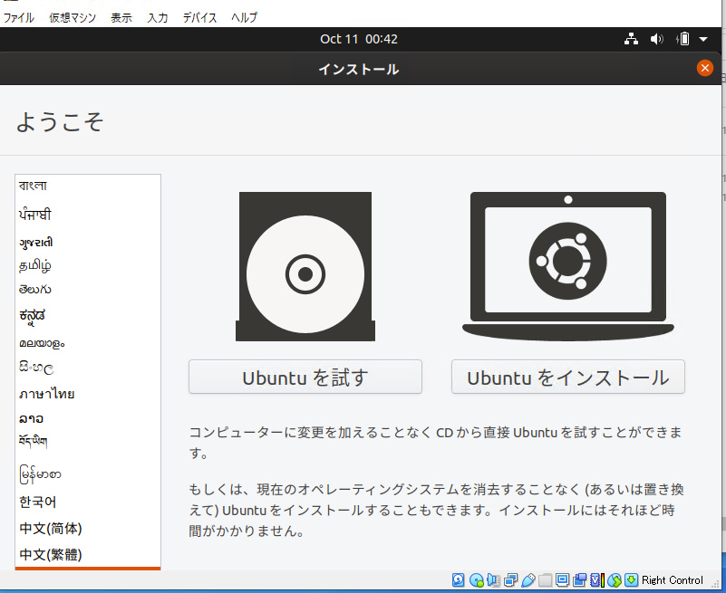Click the Ubuntu volume speaker icon

656,39
